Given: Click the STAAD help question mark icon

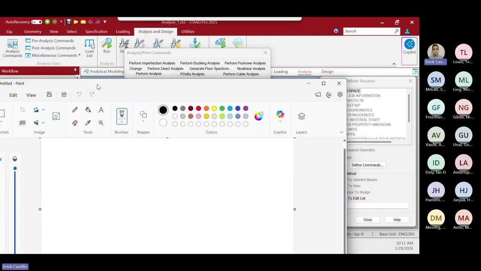Looking at the screenshot, I should pyautogui.click(x=336, y=31).
